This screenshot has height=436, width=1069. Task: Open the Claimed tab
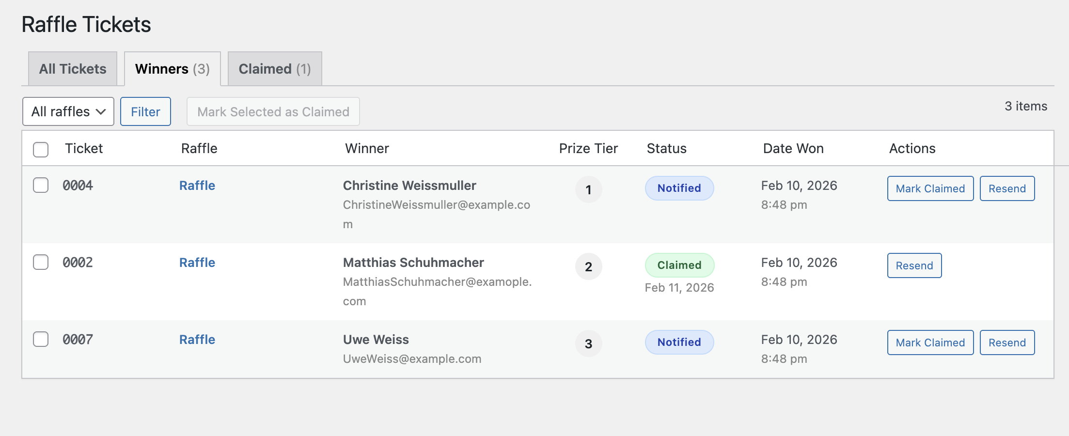pyautogui.click(x=274, y=69)
